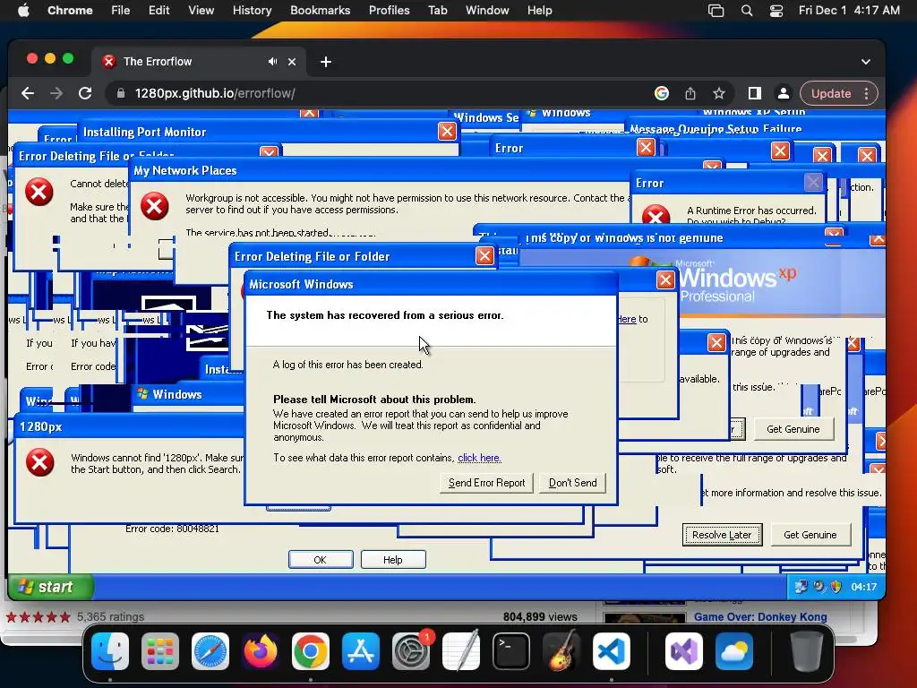This screenshot has height=688, width=917.
Task: Open the Windows XP start button
Action: (x=49, y=587)
